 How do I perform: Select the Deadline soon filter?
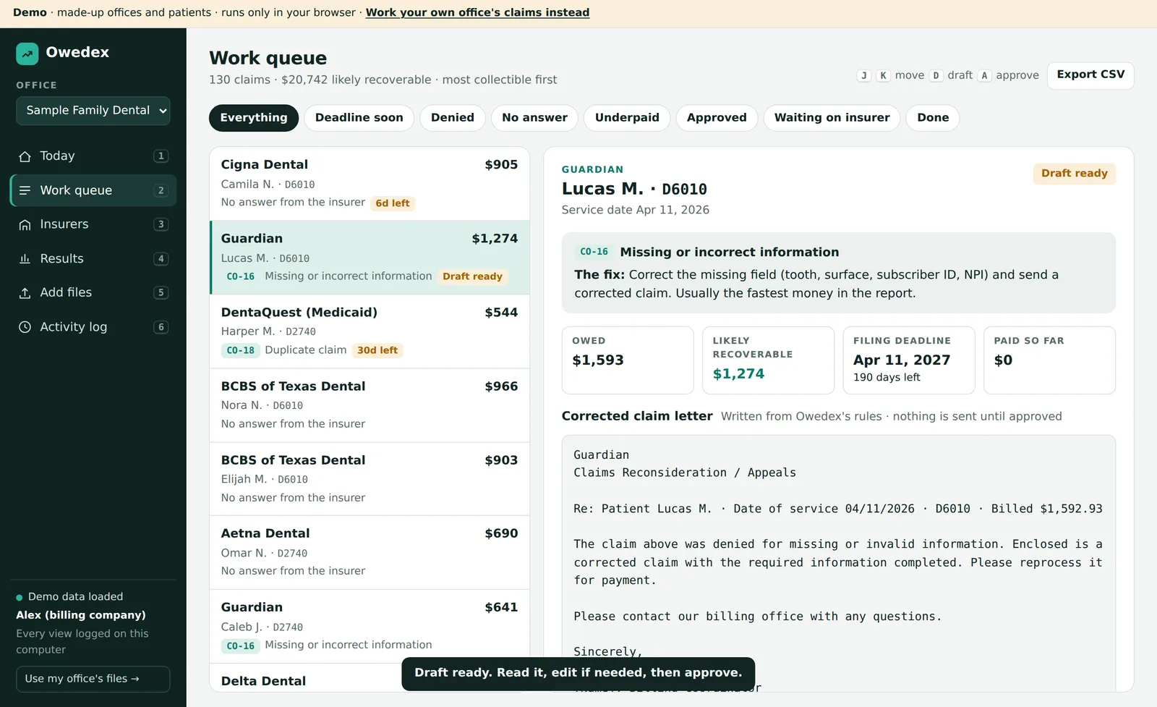pos(359,118)
